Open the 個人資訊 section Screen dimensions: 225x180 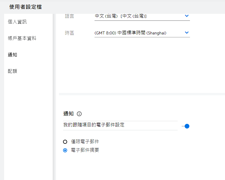pos(17,22)
